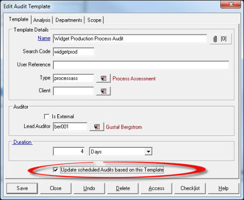Image resolution: width=244 pixels, height=200 pixels.
Task: Follow the Duration hyperlink label
Action: pyautogui.click(x=22, y=142)
